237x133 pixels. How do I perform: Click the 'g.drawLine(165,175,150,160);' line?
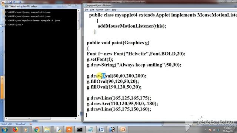click(x=119, y=109)
